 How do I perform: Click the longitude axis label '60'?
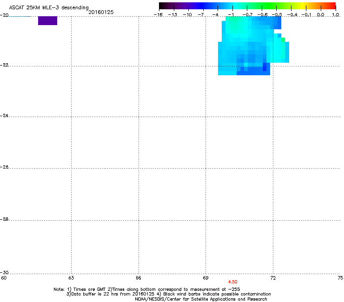[4, 278]
